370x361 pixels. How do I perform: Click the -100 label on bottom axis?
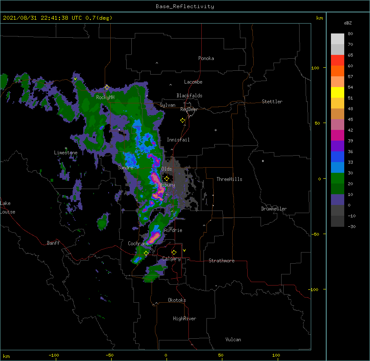point(54,355)
